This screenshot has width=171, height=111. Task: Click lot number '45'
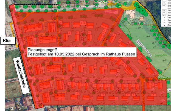click(x=162, y=95)
